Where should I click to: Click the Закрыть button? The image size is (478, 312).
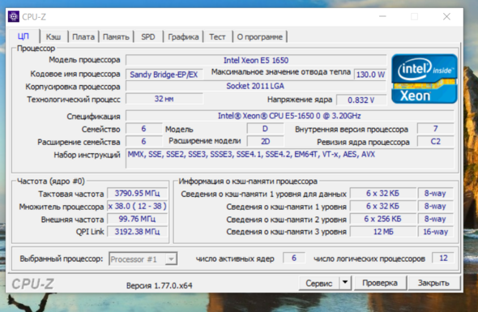click(433, 283)
